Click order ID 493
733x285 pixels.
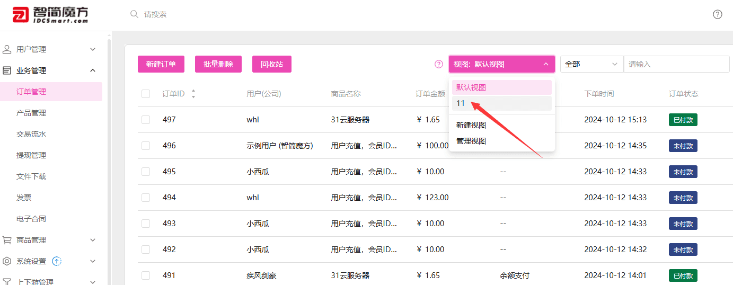click(169, 224)
